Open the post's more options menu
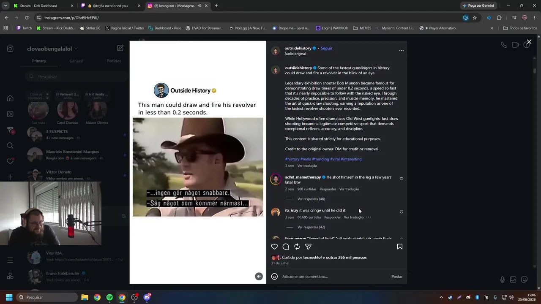This screenshot has height=304, width=541. [402, 51]
